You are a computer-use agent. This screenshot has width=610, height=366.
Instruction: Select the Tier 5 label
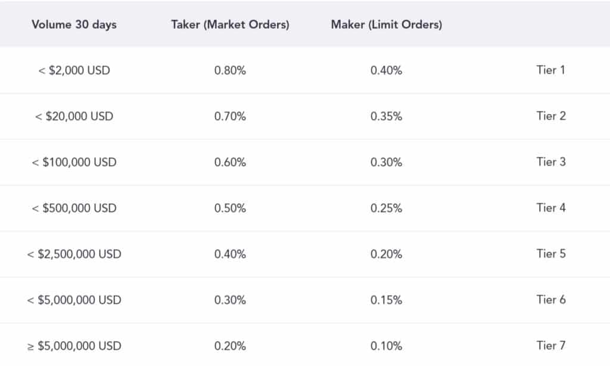click(x=550, y=253)
